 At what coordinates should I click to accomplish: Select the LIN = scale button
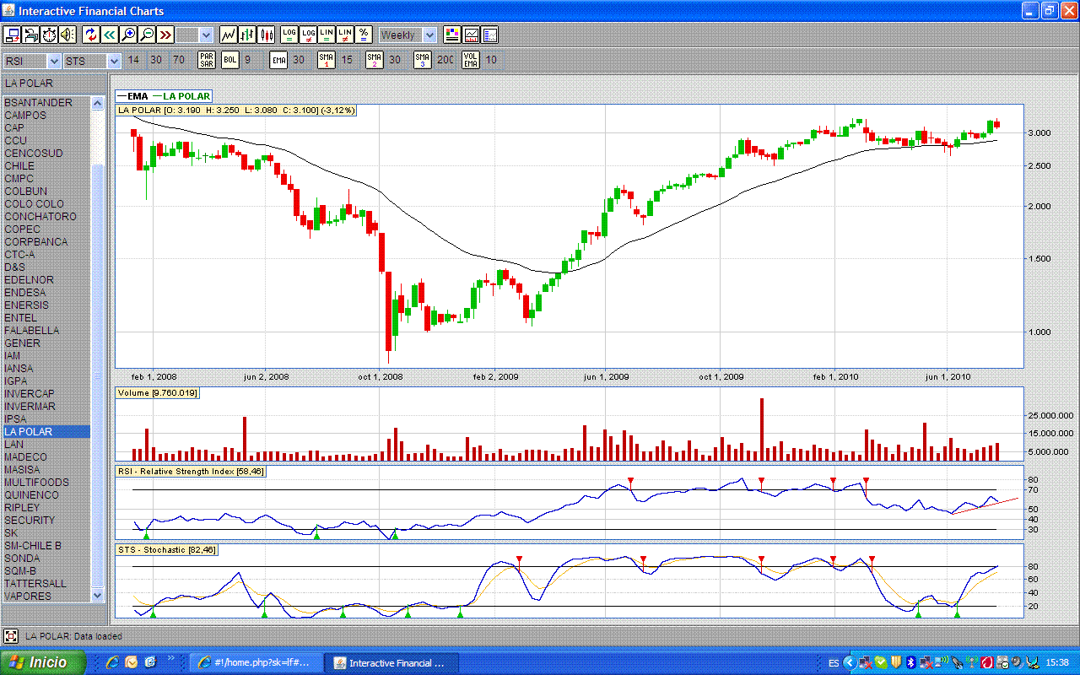(327, 35)
